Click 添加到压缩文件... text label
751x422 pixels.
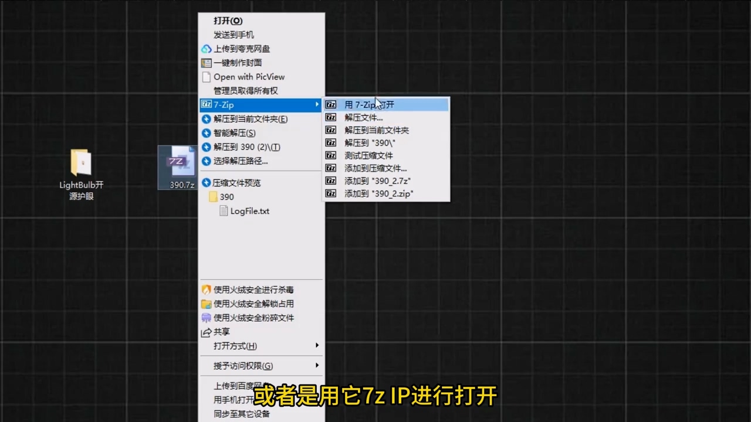coord(375,168)
